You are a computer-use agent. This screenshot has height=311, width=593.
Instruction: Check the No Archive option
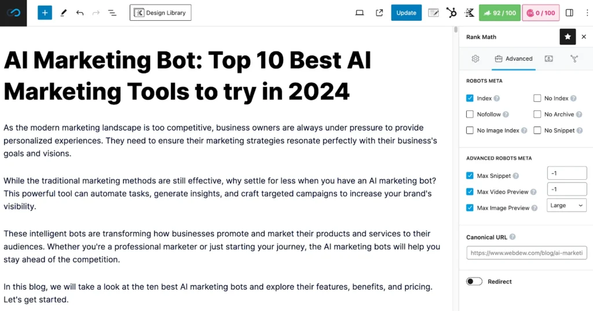pos(537,114)
